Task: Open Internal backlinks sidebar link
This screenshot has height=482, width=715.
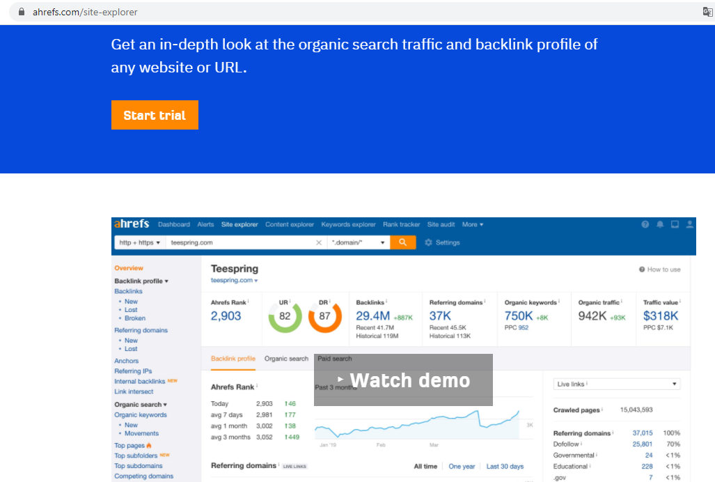Action: point(139,381)
